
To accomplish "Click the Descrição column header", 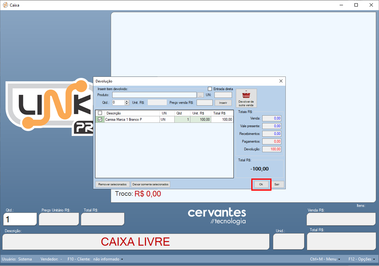I will (132, 113).
